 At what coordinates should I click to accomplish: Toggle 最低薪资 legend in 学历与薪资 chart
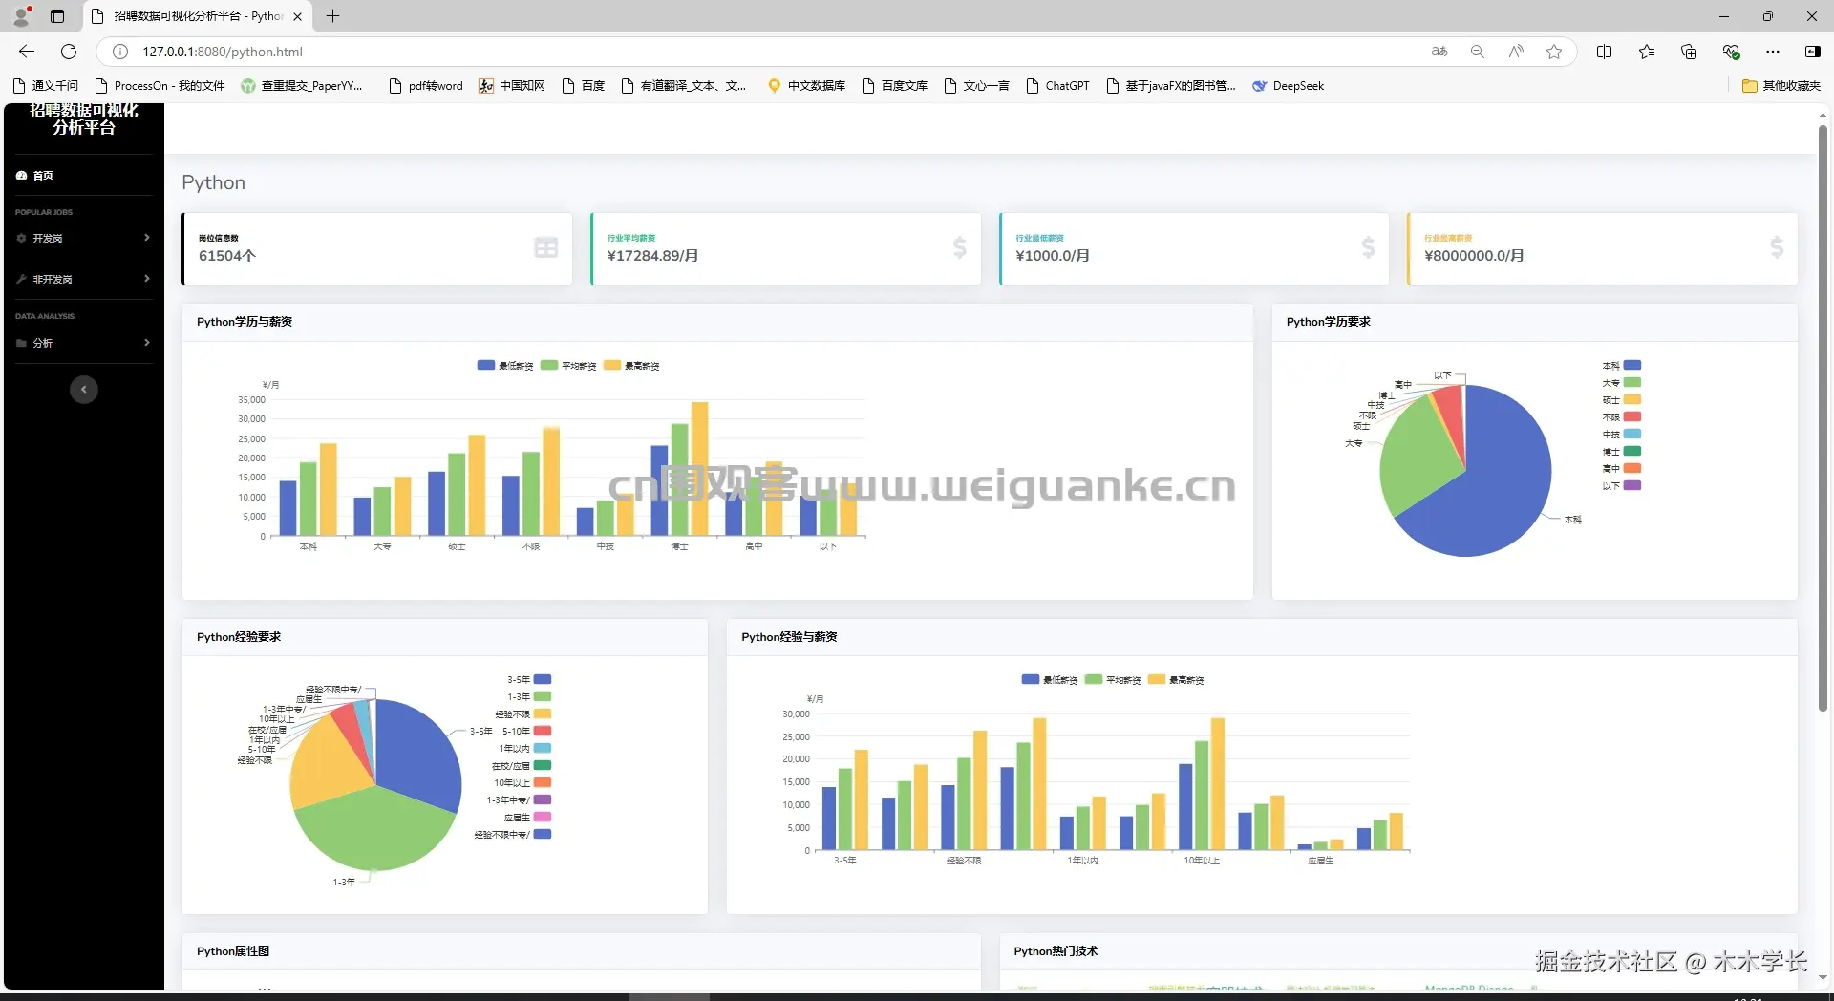pyautogui.click(x=504, y=366)
